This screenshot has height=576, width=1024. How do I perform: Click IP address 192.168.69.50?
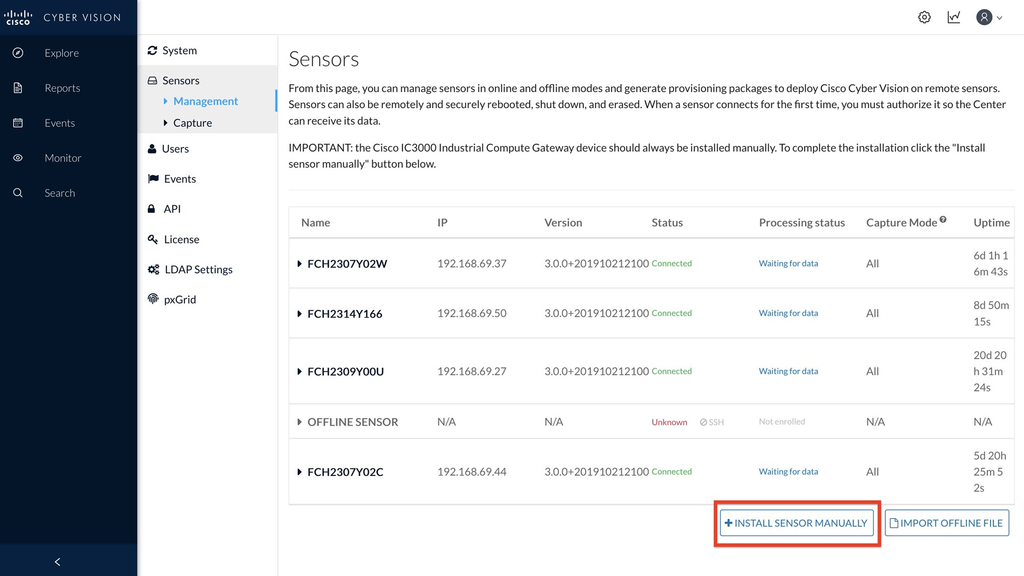(x=472, y=313)
